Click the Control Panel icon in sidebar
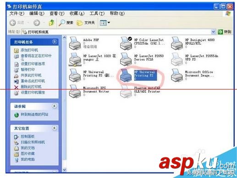 coord(16,137)
